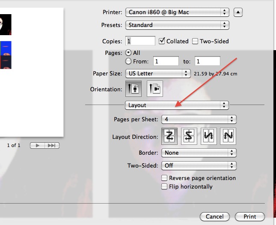The width and height of the screenshot is (276, 225).
Task: Choose top-to-bottom then left layout direction
Action: 228,136
